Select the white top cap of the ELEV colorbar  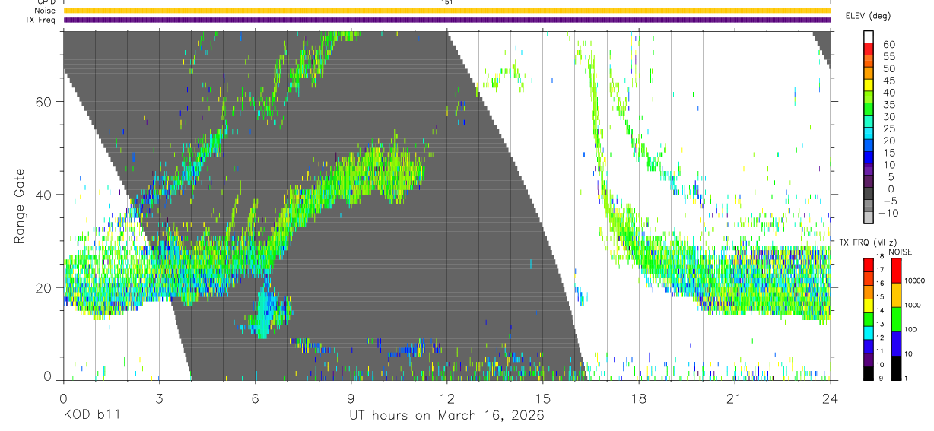[869, 36]
